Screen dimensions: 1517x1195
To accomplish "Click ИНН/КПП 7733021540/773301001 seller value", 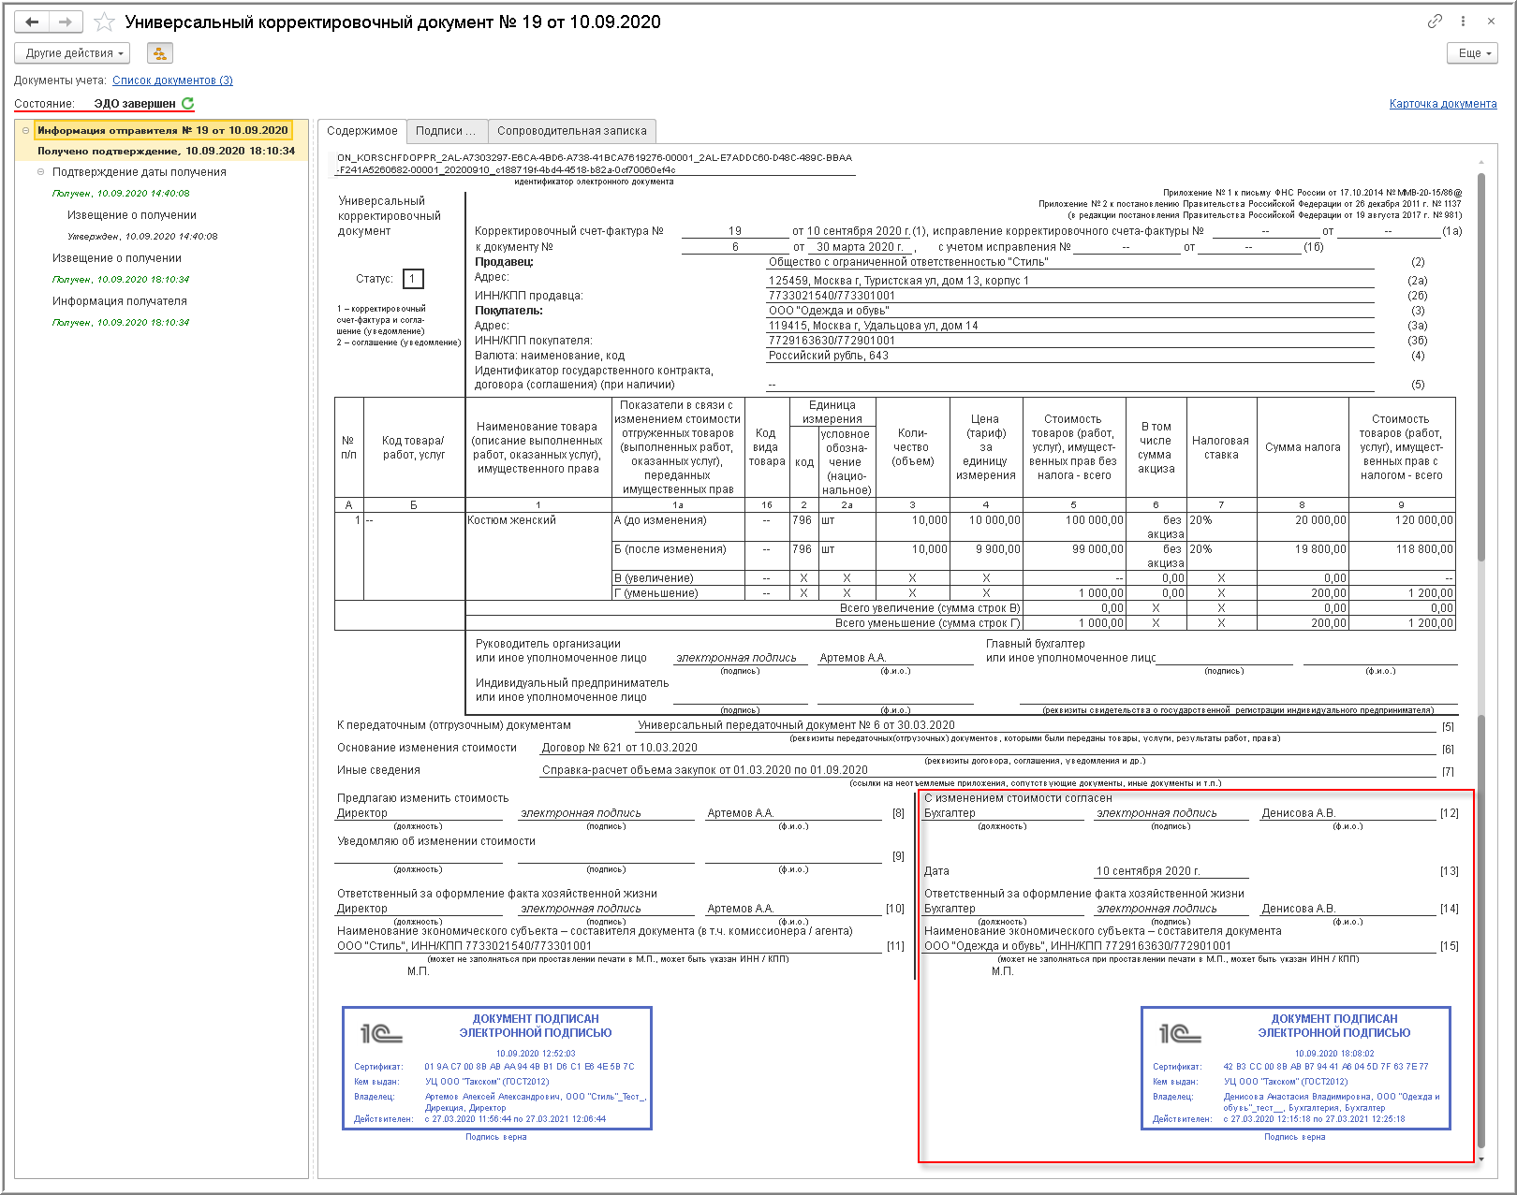I will click(832, 296).
